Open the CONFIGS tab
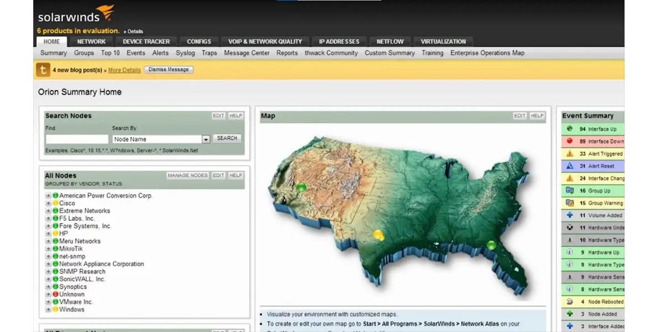The height and width of the screenshot is (332, 665). pos(199,41)
